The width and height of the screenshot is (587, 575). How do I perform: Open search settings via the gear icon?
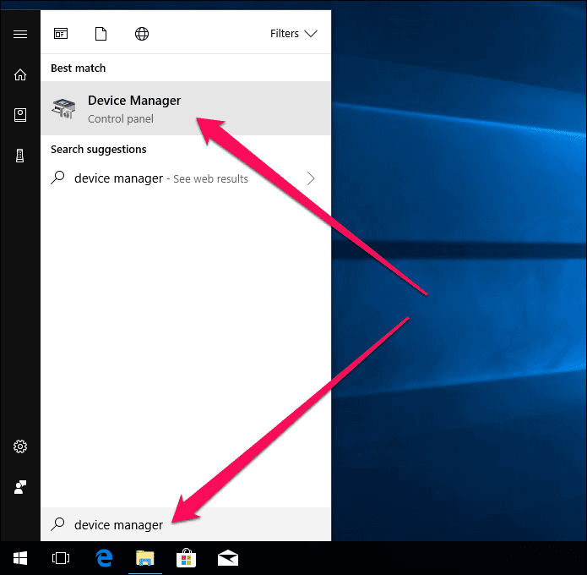point(20,446)
